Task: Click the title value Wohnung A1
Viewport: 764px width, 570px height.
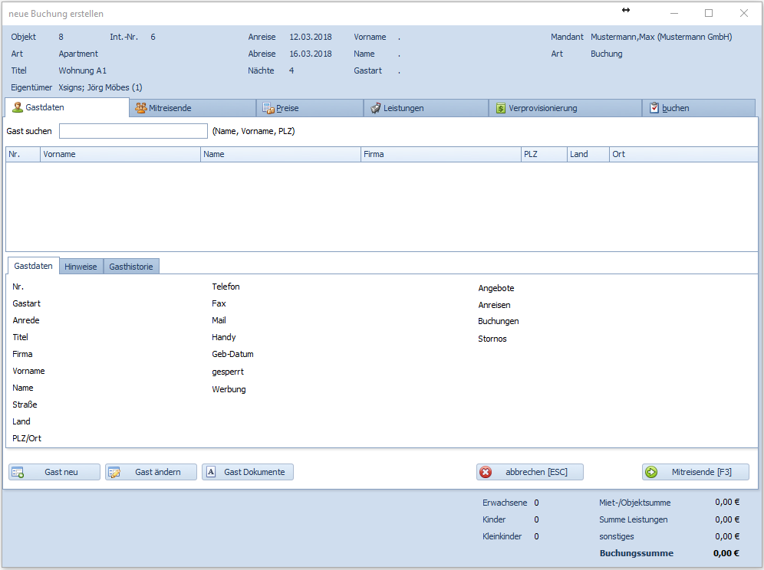Action: (82, 70)
